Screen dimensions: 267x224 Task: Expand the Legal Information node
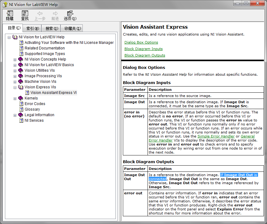pos(15,116)
